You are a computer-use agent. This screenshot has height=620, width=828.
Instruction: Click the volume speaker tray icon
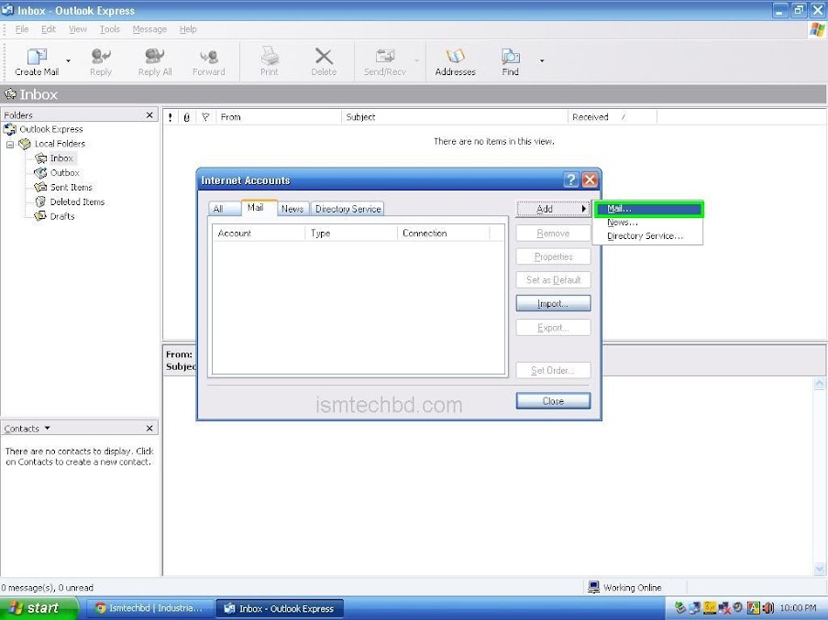(767, 608)
